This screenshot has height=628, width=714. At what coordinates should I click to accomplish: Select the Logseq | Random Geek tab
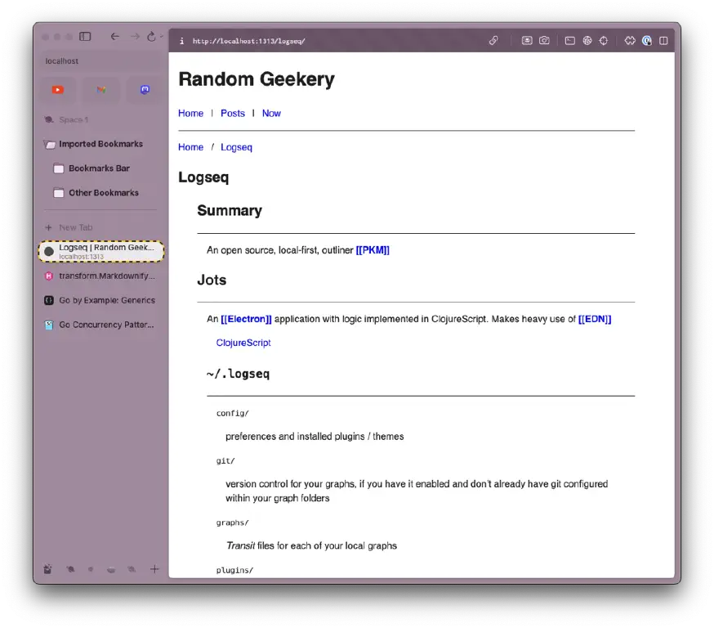101,252
